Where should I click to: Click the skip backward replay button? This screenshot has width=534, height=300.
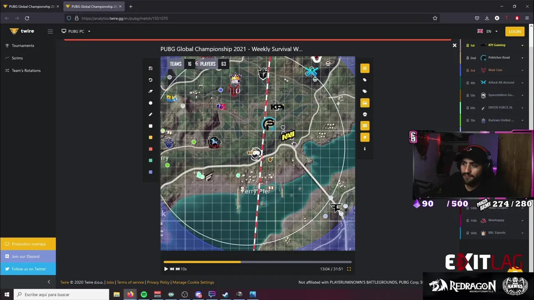172,269
